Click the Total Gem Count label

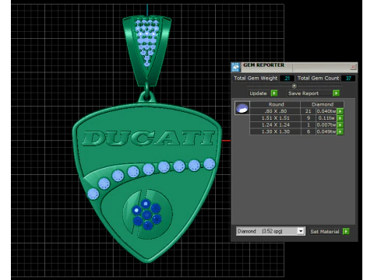(x=318, y=78)
